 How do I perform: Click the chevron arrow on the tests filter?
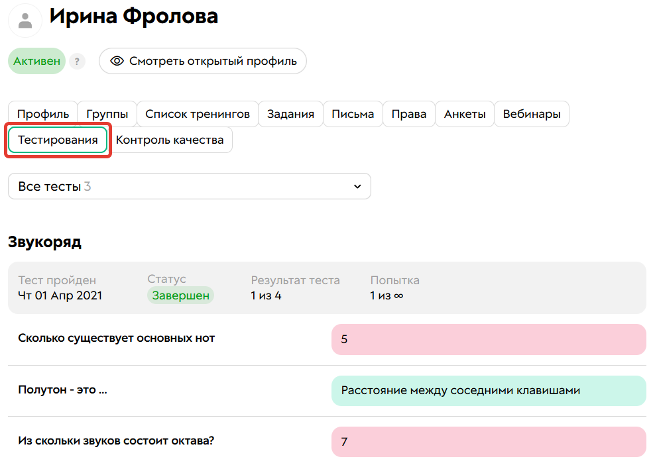point(357,186)
